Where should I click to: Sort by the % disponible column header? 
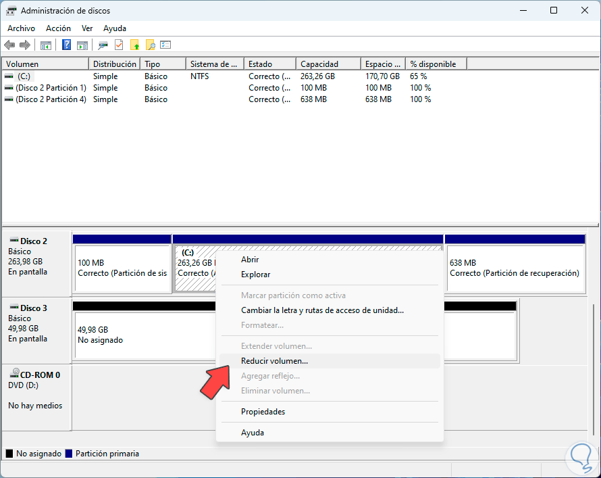(x=436, y=64)
